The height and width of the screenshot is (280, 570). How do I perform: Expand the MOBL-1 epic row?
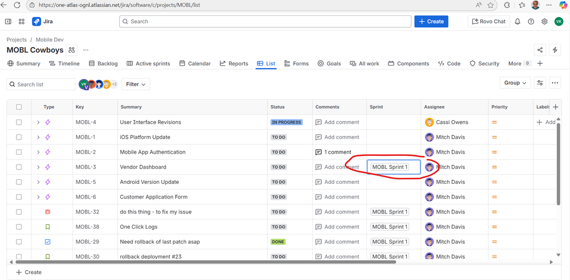[38, 137]
